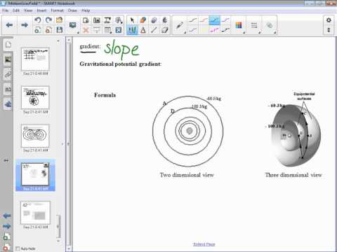Switch to the Add-ons puzzle tab
This screenshot has height=252, width=337.
coord(8,104)
